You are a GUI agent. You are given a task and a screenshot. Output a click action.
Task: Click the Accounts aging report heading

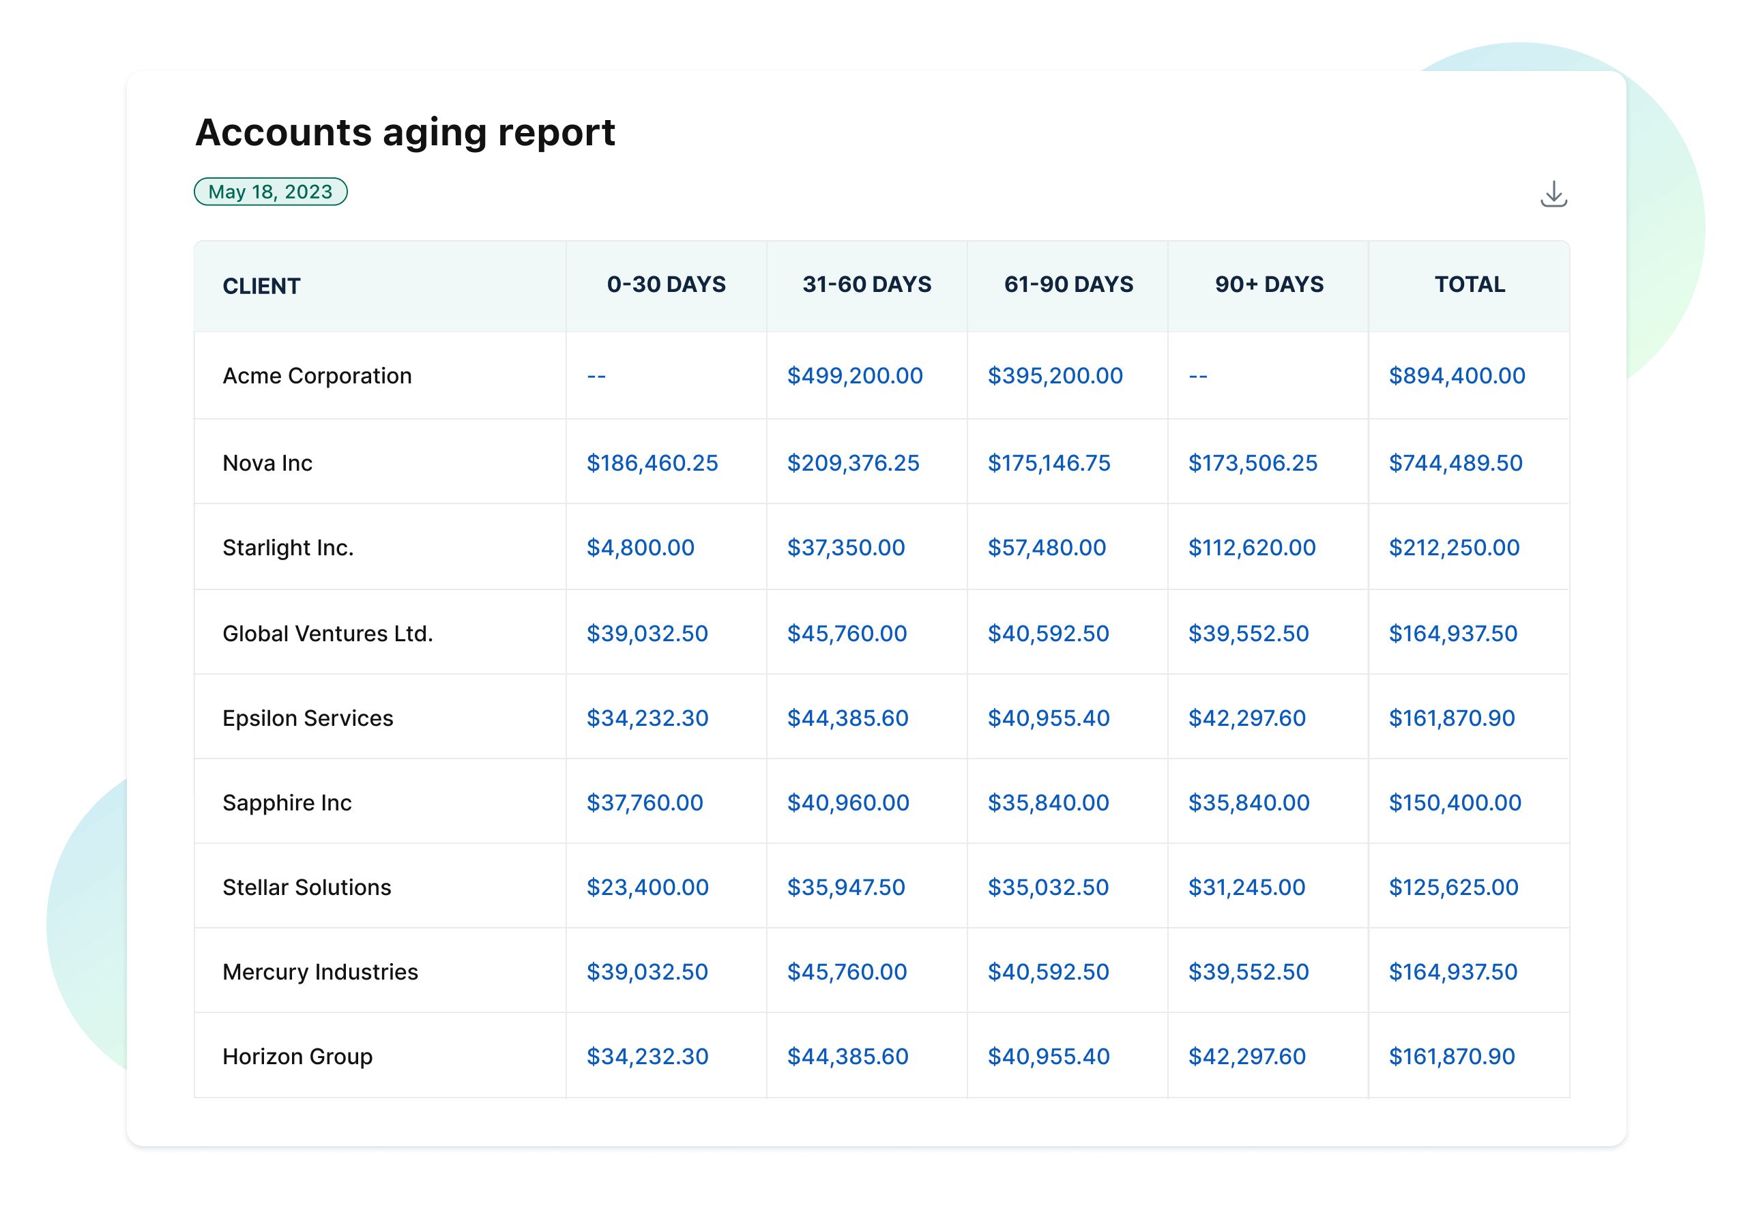coord(405,134)
